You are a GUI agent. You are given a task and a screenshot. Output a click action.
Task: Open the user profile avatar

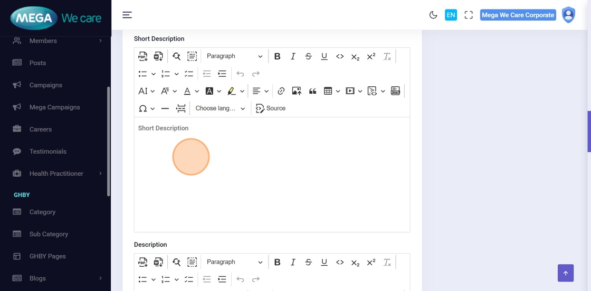pos(568,15)
